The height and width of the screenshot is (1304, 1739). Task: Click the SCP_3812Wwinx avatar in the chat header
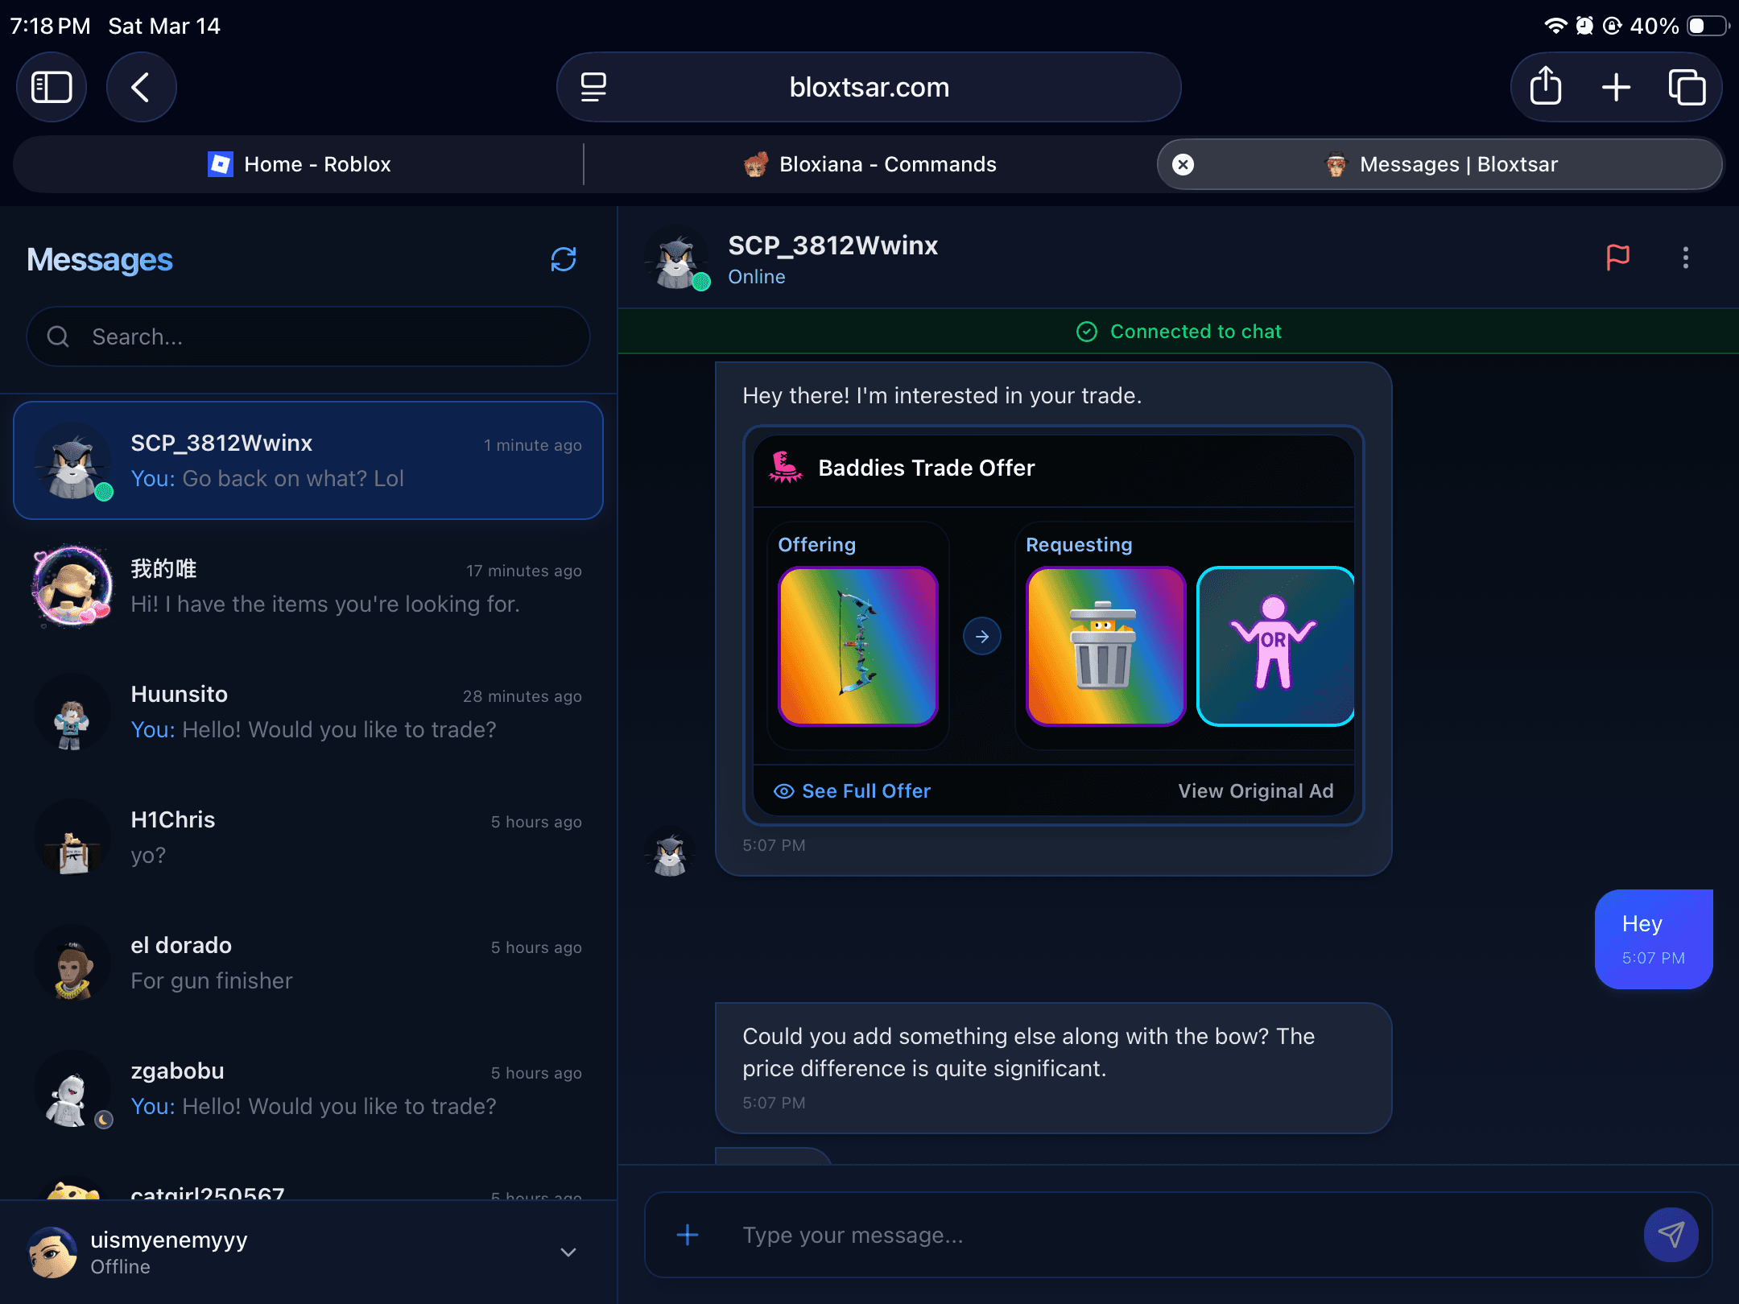click(677, 258)
